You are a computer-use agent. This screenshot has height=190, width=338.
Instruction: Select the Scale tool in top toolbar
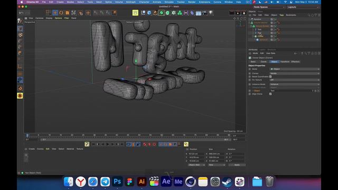click(x=67, y=13)
